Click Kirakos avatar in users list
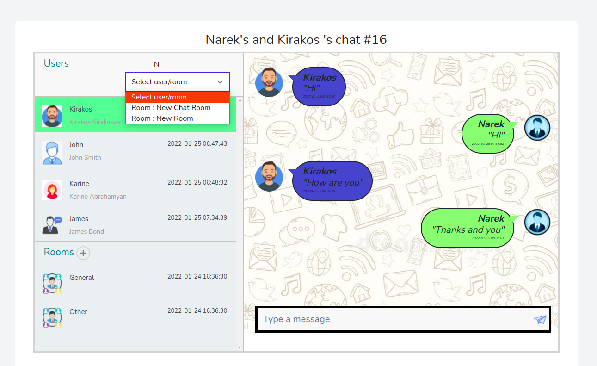Image resolution: width=597 pixels, height=366 pixels. click(x=52, y=116)
